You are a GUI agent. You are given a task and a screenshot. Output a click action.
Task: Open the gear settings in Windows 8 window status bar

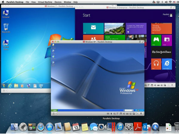pos(172,85)
